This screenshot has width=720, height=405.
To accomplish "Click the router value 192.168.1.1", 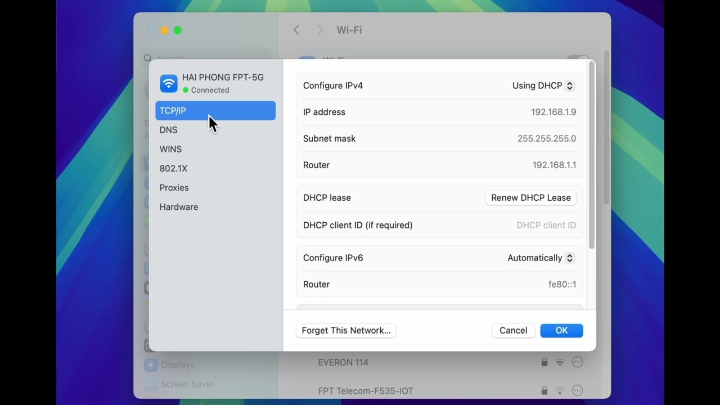I will (554, 165).
